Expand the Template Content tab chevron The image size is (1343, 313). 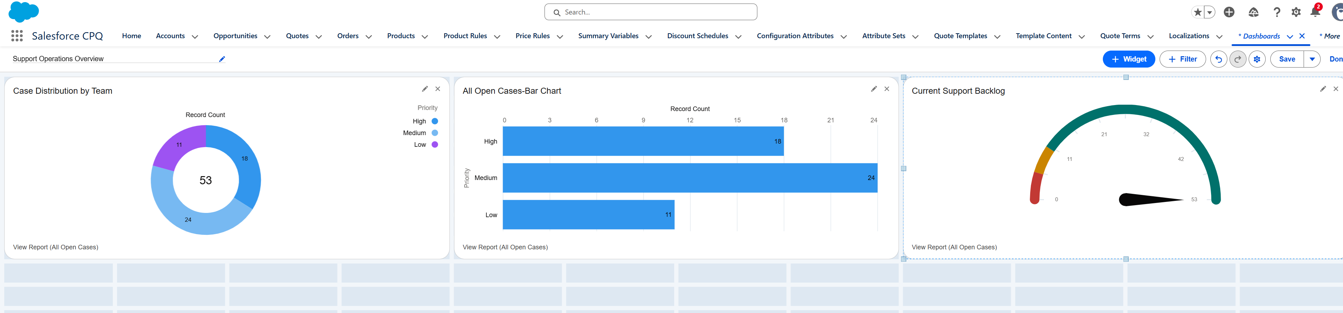click(x=1082, y=36)
